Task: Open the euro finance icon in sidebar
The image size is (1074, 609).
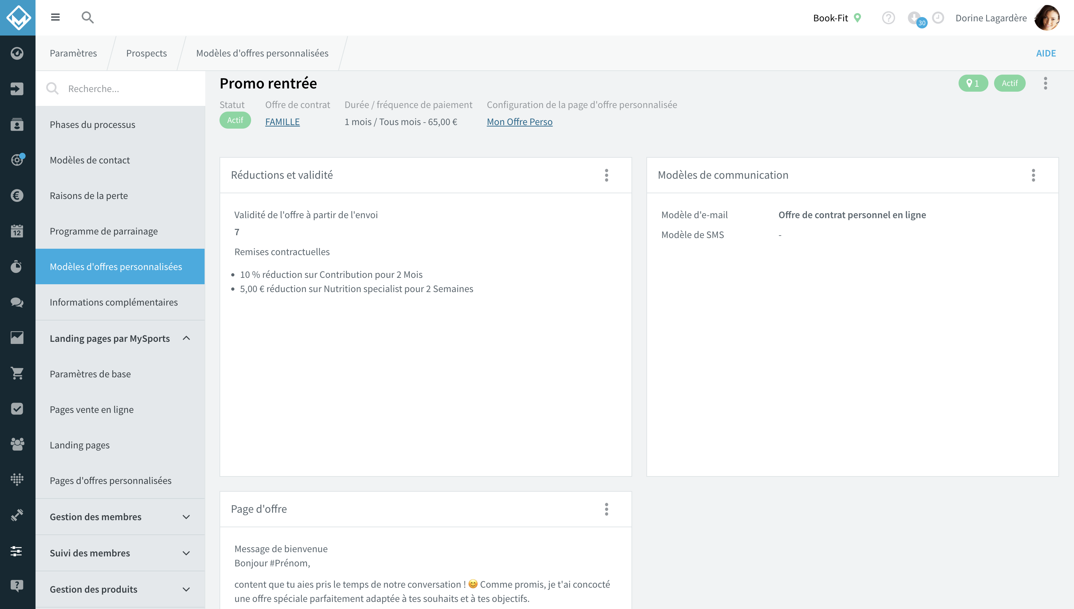Action: (x=17, y=195)
